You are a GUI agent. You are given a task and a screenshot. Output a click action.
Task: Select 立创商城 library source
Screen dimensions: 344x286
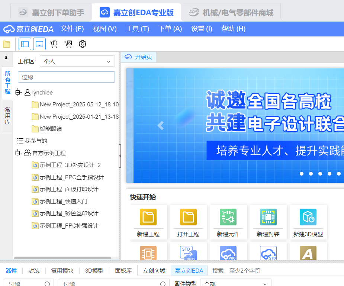point(154,271)
